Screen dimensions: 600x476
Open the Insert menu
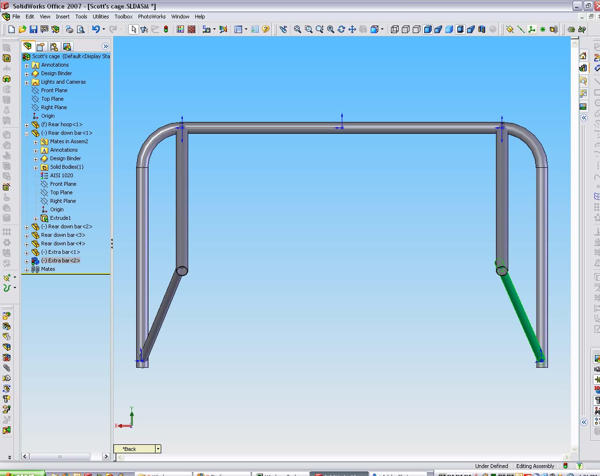tap(62, 17)
